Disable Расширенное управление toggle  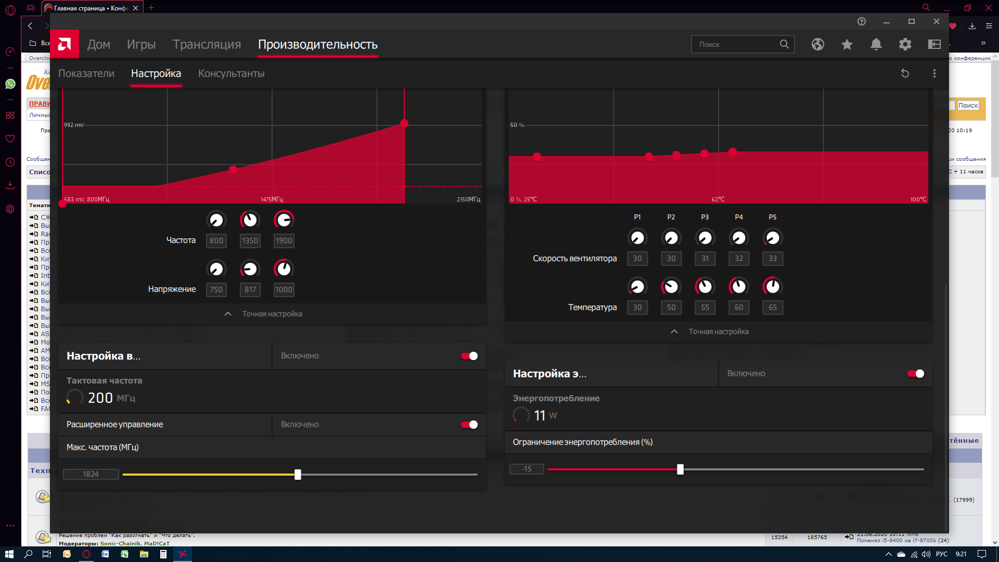pos(469,425)
